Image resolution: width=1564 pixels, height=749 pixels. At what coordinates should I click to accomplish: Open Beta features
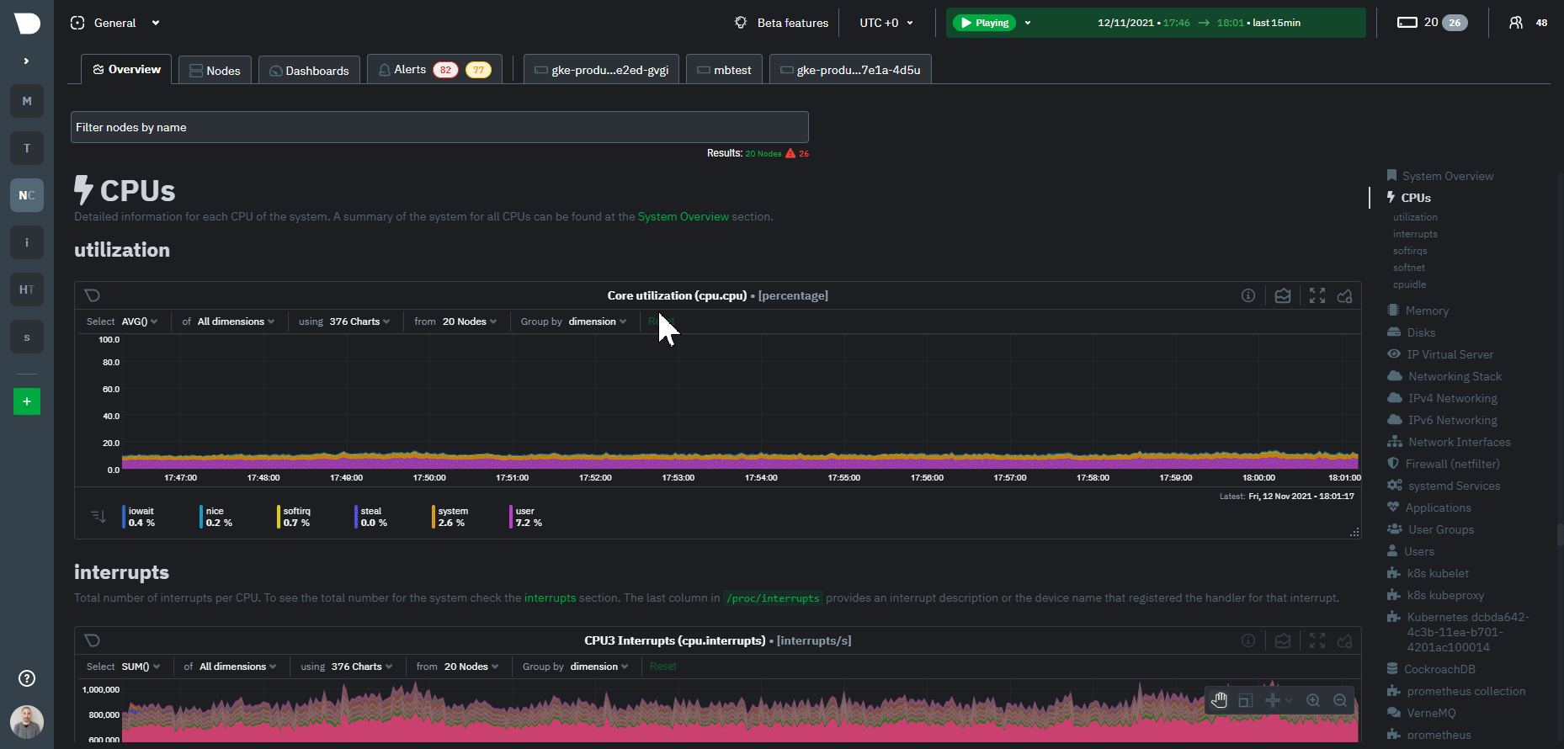click(781, 23)
